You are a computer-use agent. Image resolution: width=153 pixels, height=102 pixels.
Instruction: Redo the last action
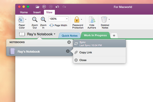64,7
